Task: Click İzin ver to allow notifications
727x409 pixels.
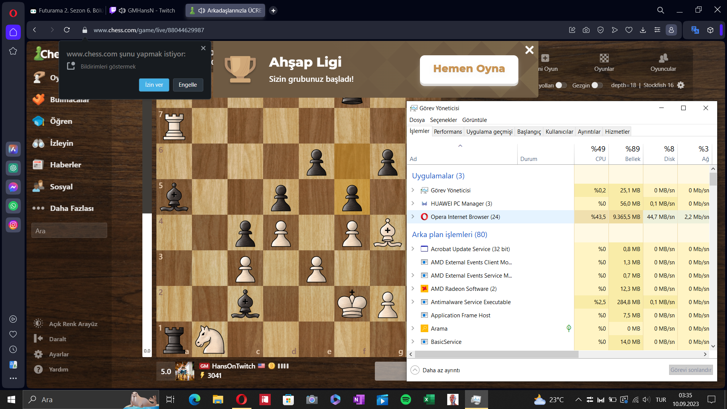Action: 154,85
